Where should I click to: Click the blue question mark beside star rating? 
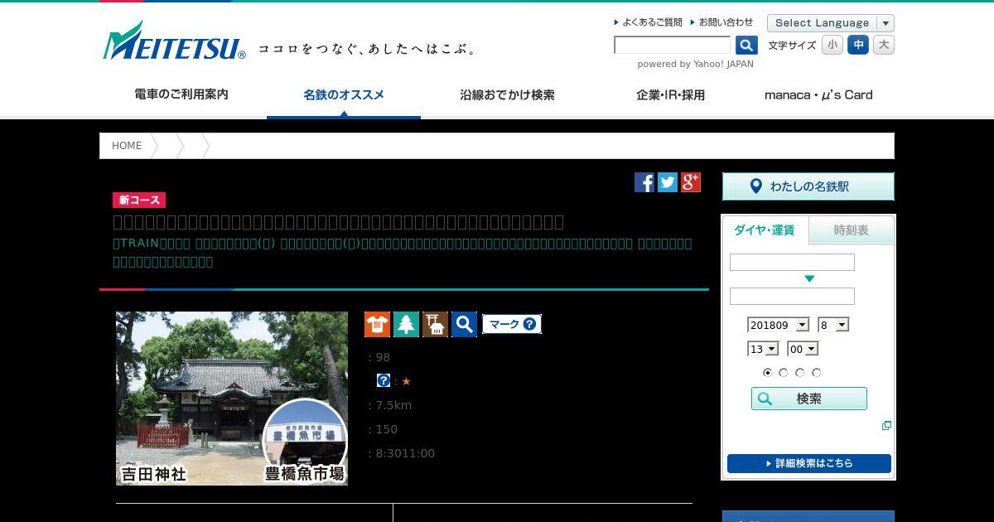pos(384,380)
